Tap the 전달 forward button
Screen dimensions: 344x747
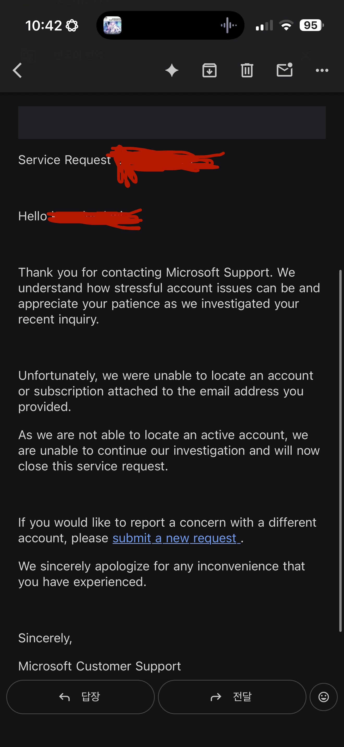click(232, 697)
